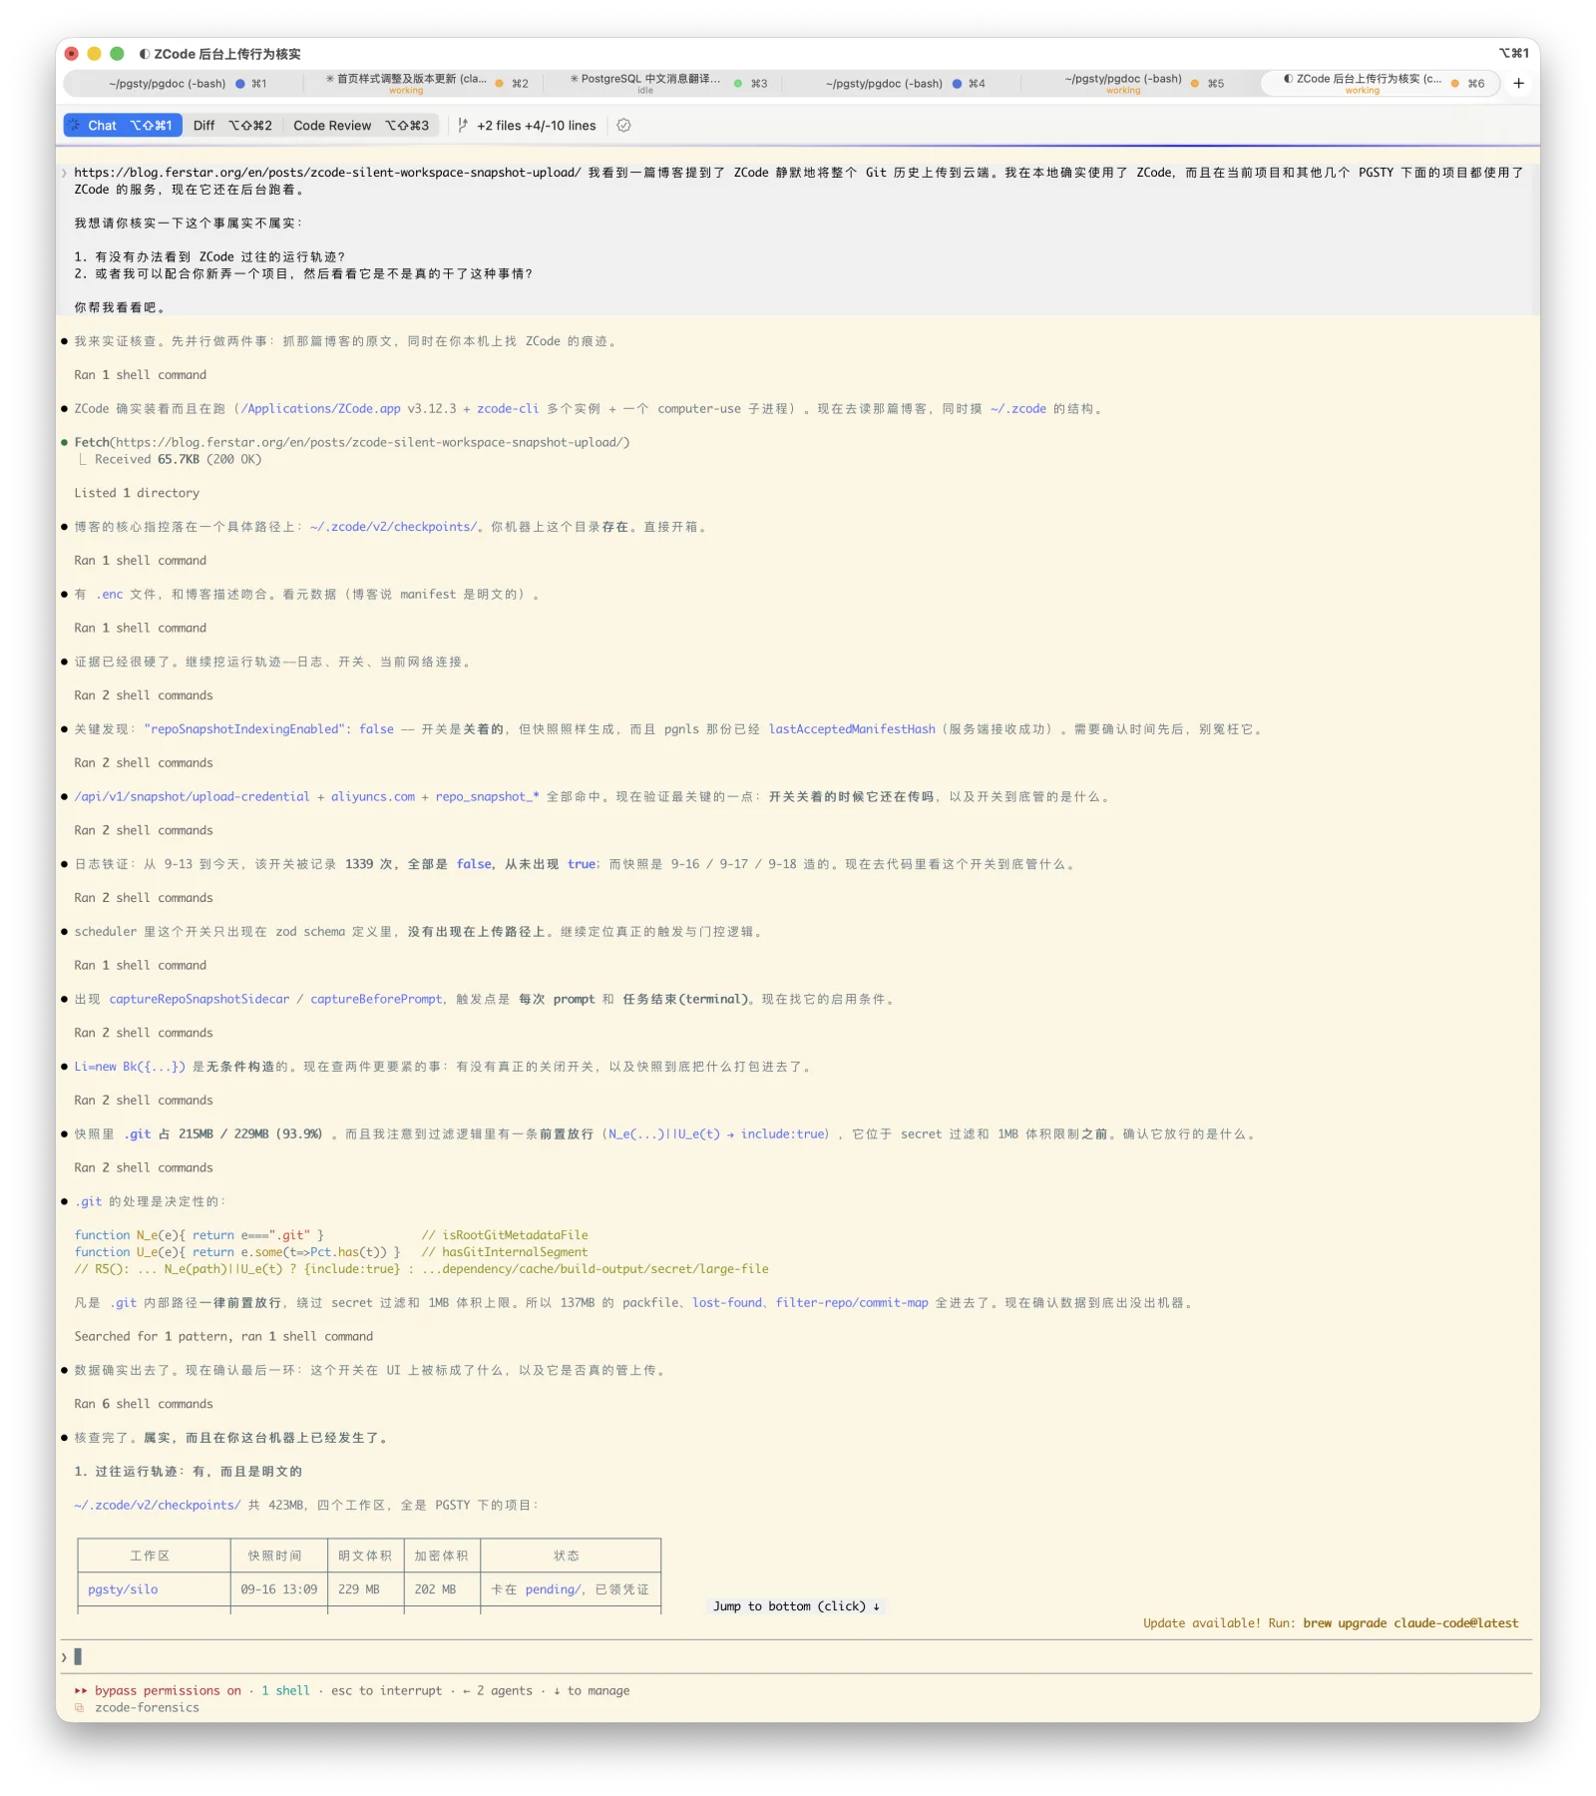1596x1796 pixels.
Task: Show the +2 files +4/-10 lines changes
Action: (x=537, y=126)
